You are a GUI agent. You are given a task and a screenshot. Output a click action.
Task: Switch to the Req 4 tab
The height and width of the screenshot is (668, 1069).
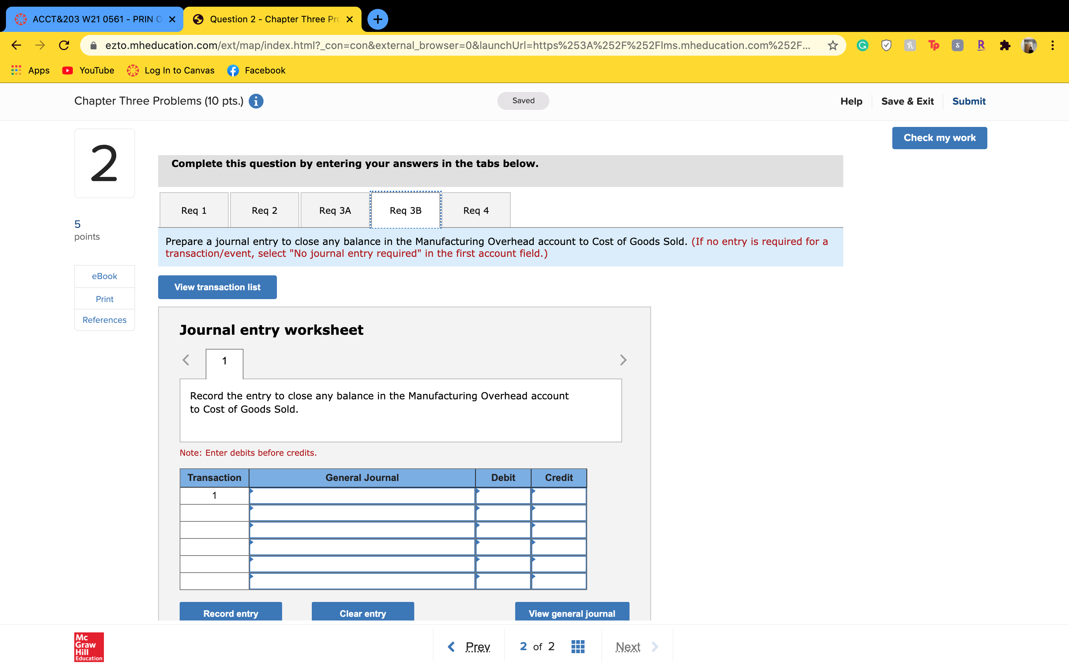[x=476, y=210]
